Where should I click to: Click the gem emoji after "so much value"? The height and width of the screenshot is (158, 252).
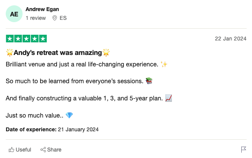click(69, 115)
